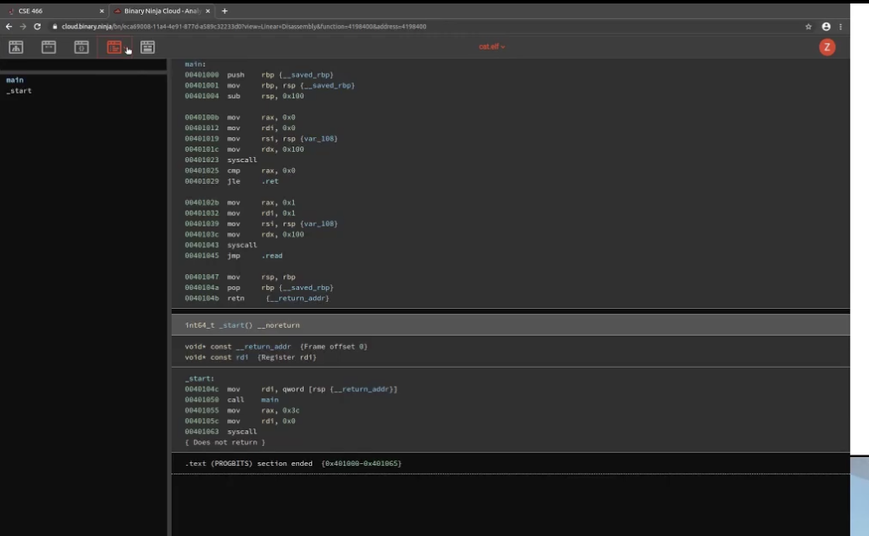
Task: Bookmark page with the star icon
Action: [808, 27]
